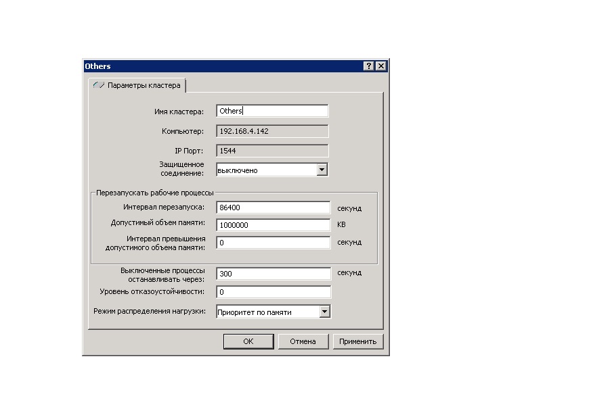
Task: Close the Others dialog window
Action: tap(381, 66)
